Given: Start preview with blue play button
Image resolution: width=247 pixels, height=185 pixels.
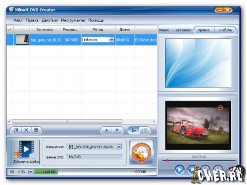Looking at the screenshot, I should (x=180, y=170).
